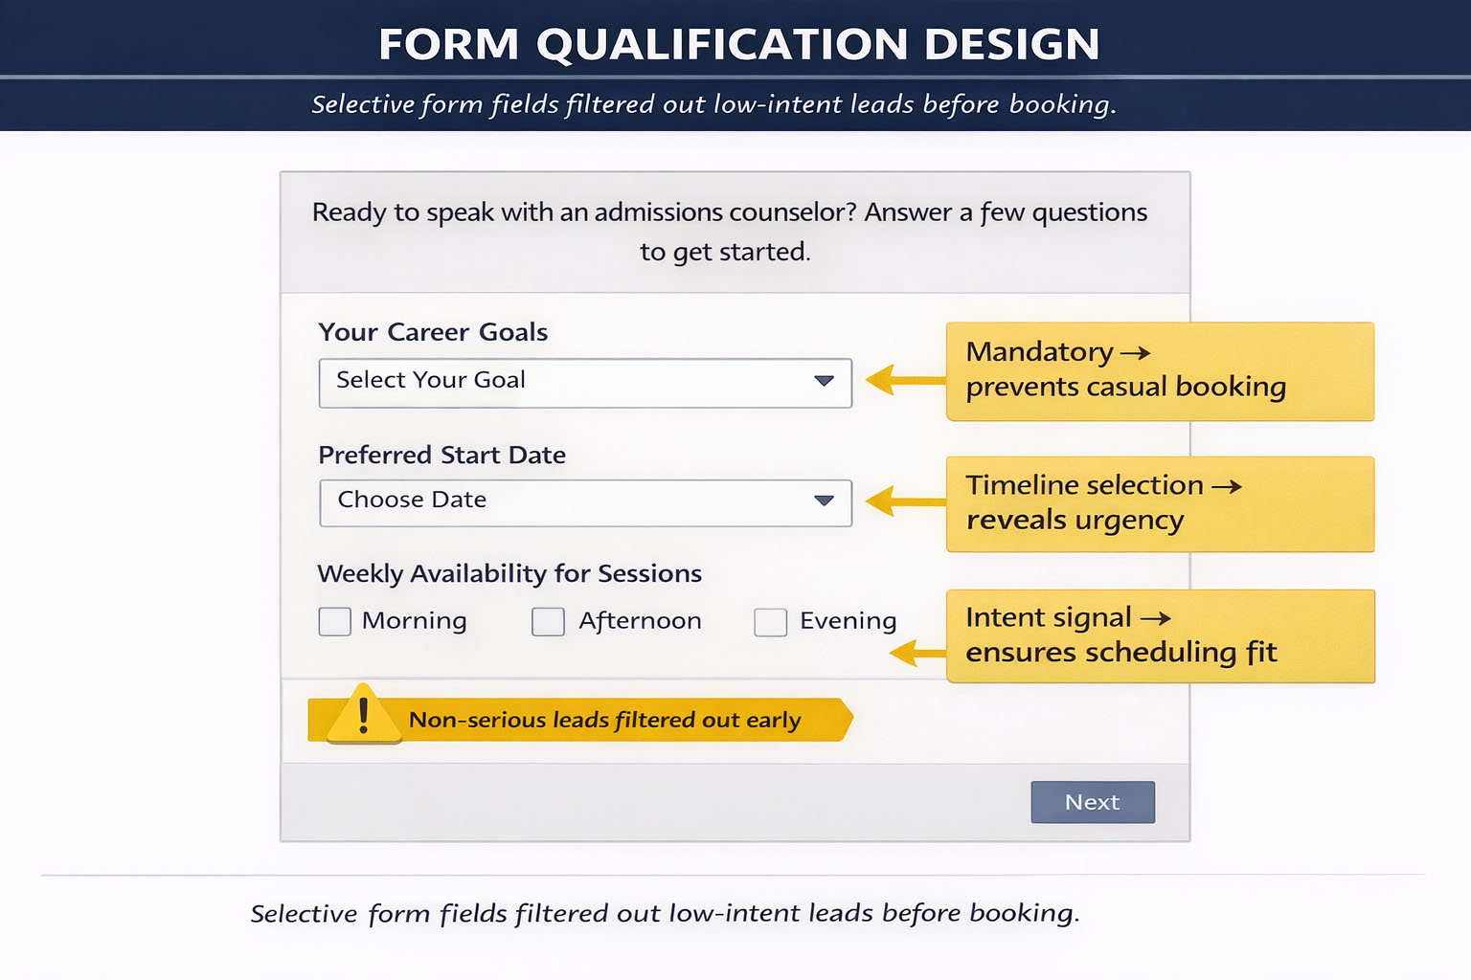The height and width of the screenshot is (980, 1471).
Task: Enable the Evening availability checkbox
Action: (770, 622)
